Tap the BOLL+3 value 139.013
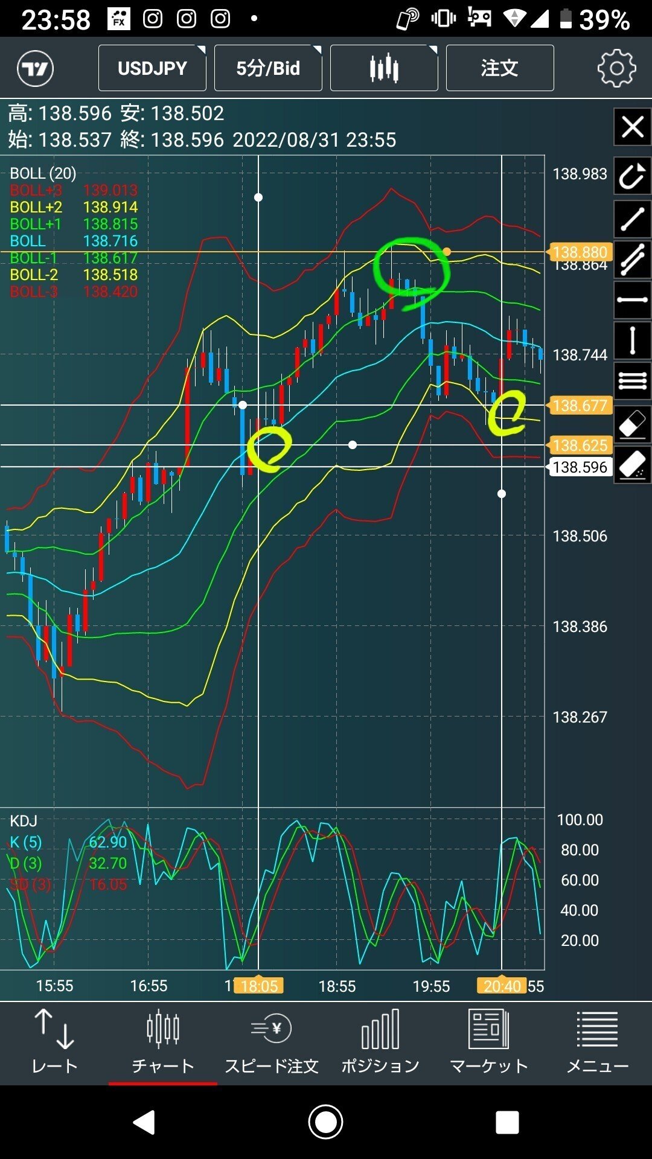This screenshot has height=1159, width=652. (110, 190)
